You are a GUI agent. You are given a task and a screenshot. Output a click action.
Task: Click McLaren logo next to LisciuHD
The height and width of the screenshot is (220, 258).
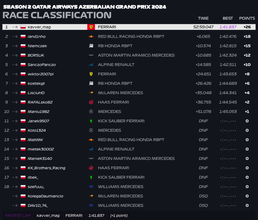pyautogui.click(x=91, y=93)
